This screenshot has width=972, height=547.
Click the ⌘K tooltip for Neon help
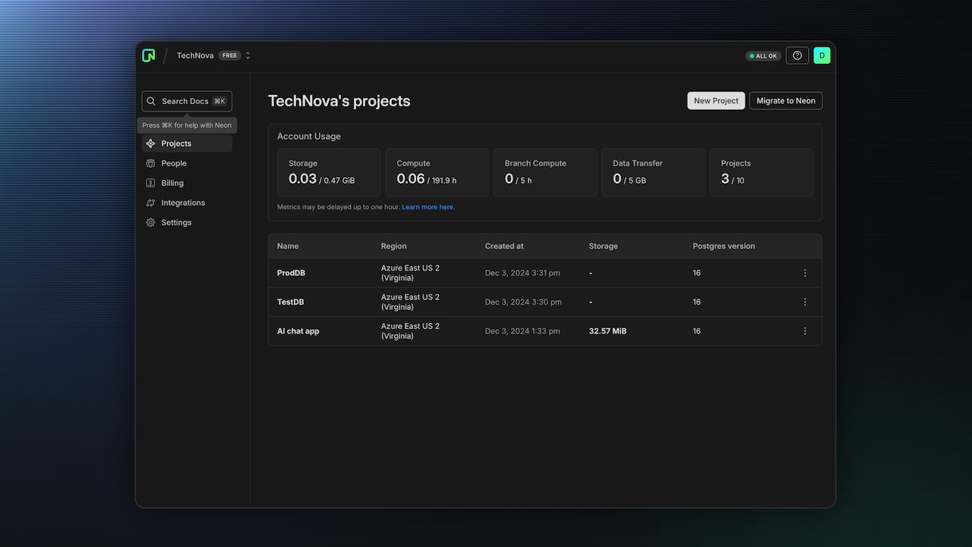tap(187, 125)
